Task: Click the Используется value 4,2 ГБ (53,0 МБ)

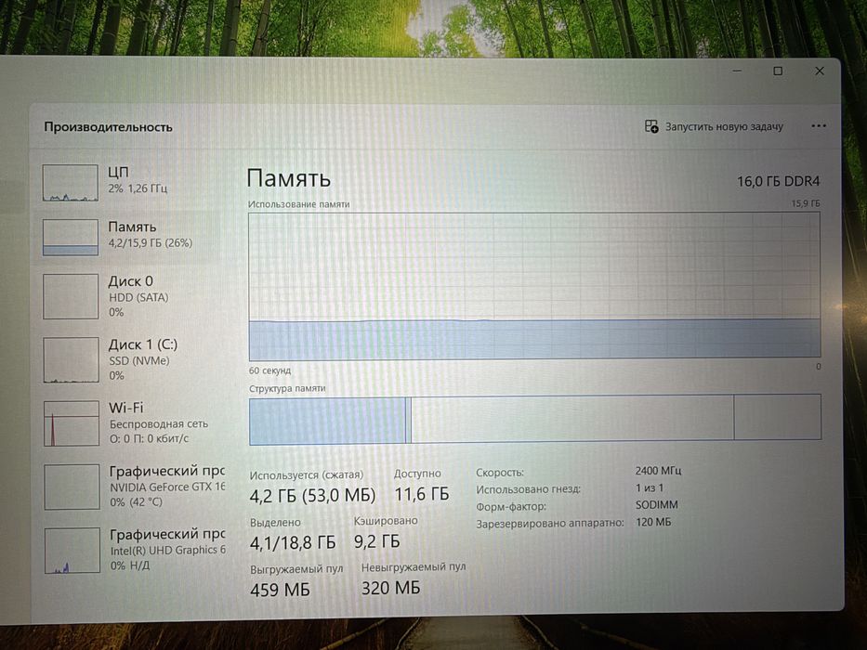Action: pos(312,496)
